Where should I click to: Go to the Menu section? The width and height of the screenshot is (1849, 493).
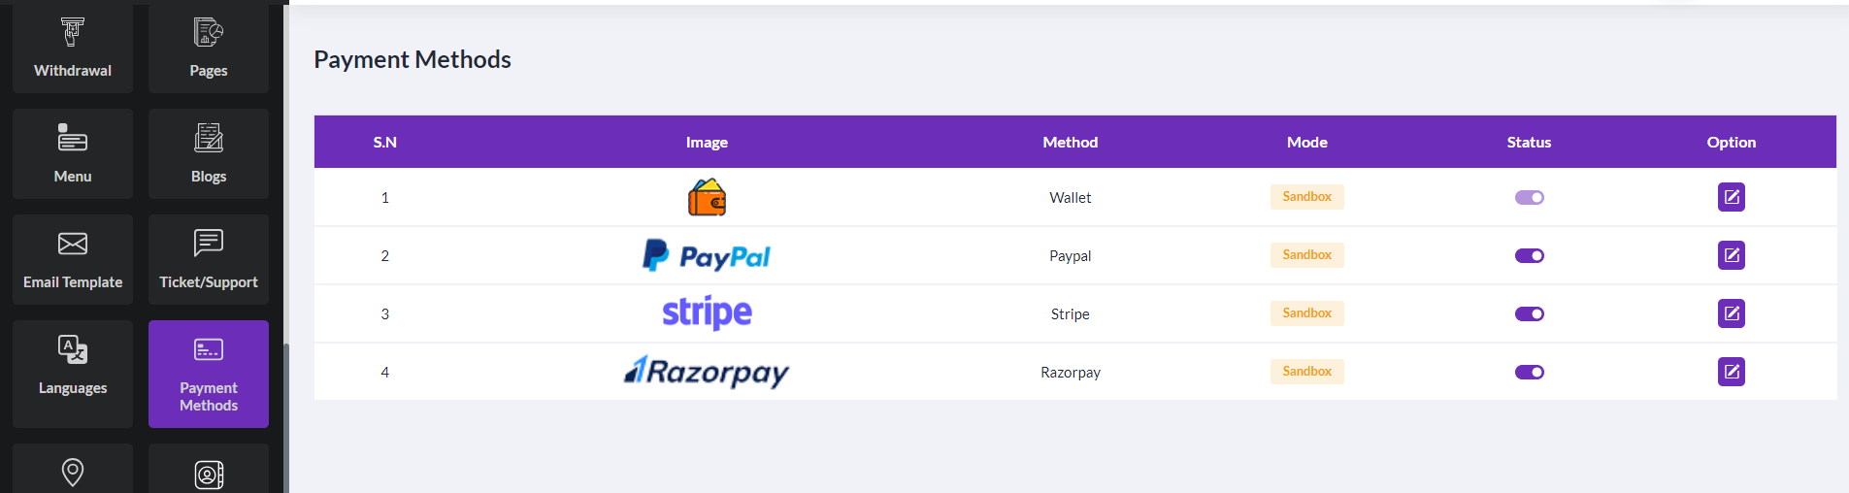[73, 153]
